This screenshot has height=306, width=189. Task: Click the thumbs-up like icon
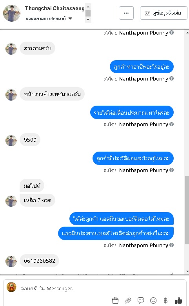tap(179, 301)
